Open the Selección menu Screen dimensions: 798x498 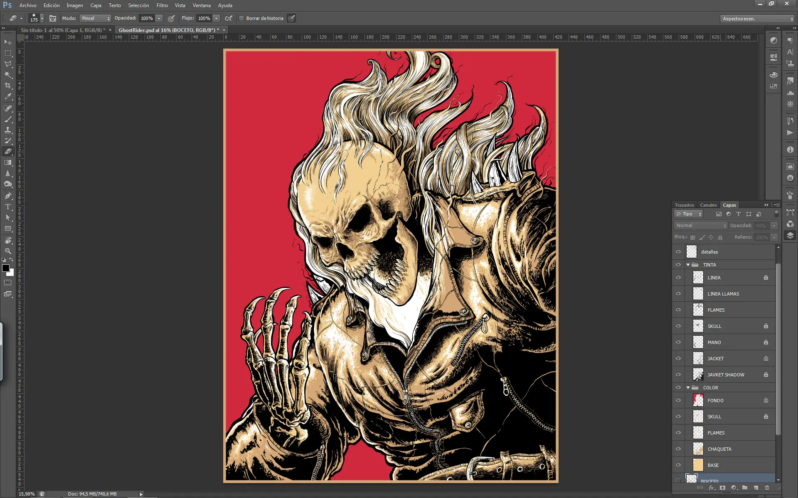point(138,5)
